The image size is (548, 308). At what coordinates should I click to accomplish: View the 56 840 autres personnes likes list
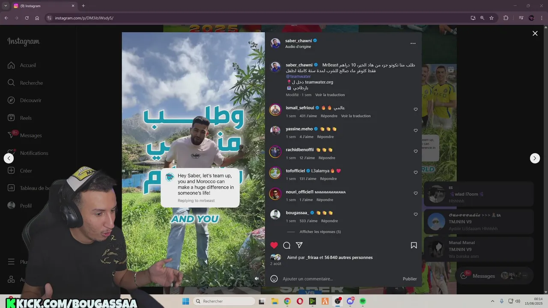348,258
